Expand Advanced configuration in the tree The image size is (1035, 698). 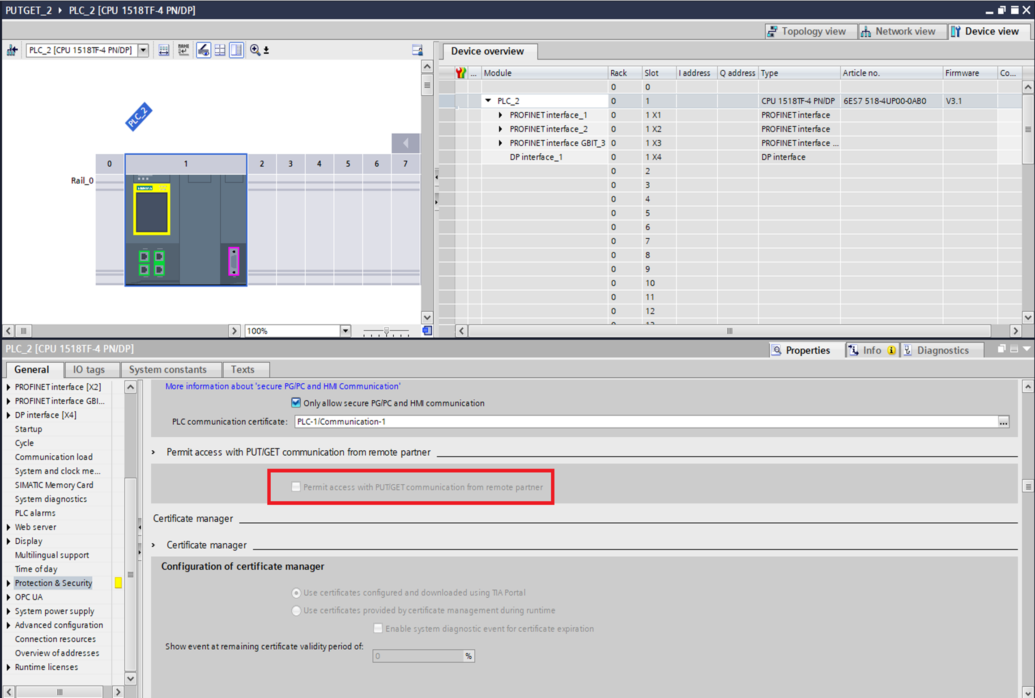9,625
